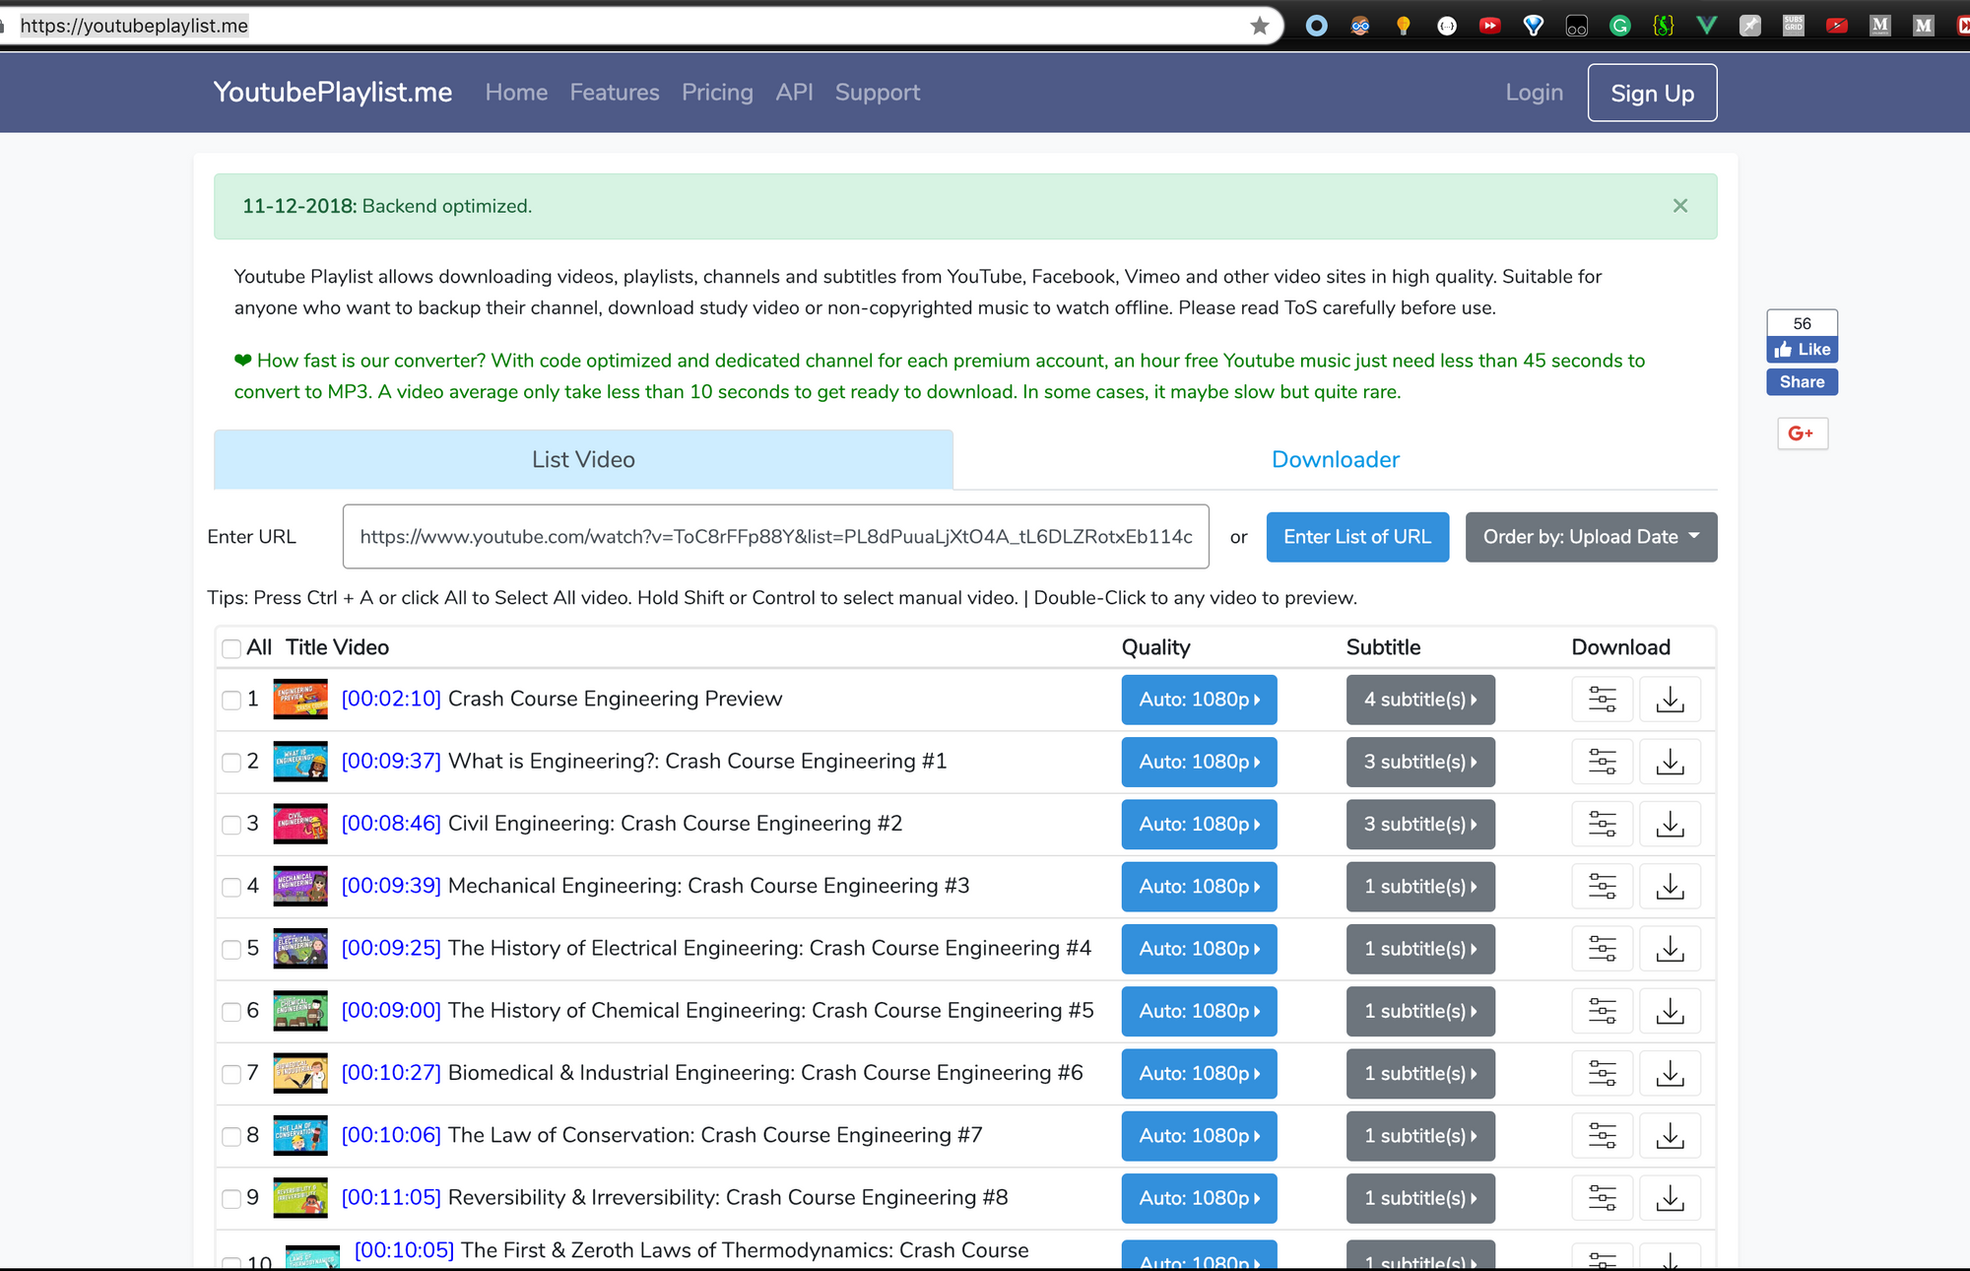Dismiss the Backend optimized notice
The width and height of the screenshot is (1970, 1271).
pos(1680,206)
